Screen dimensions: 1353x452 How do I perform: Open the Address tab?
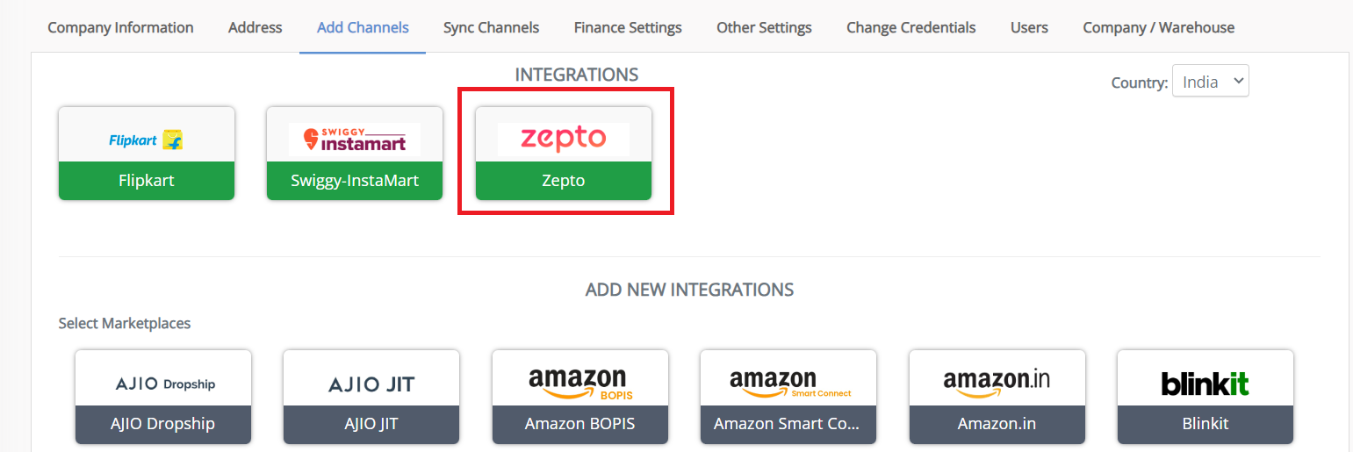pos(255,27)
